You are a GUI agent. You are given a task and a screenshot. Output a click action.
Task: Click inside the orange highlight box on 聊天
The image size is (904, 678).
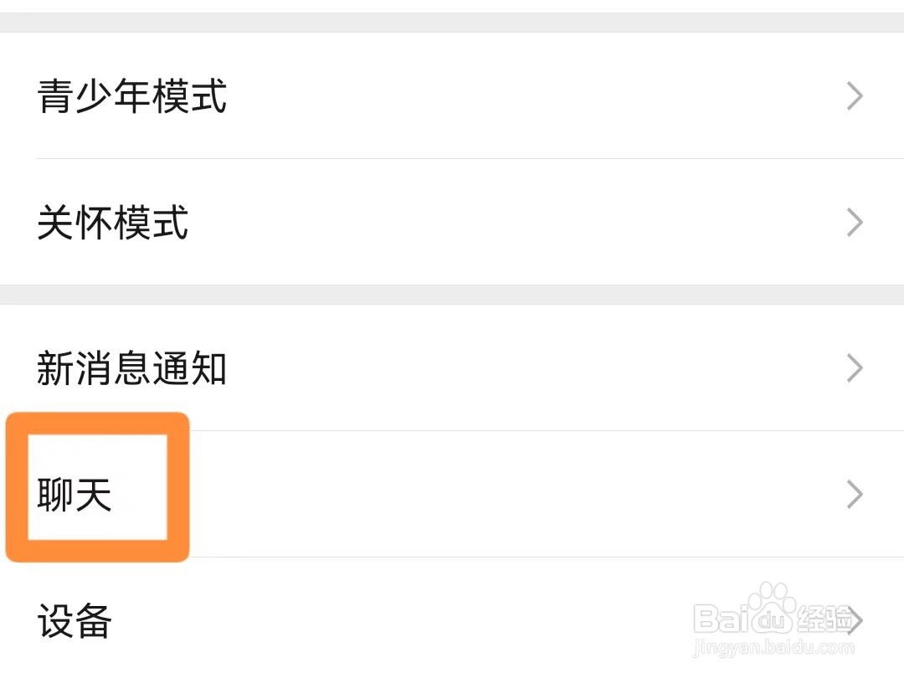pyautogui.click(x=96, y=487)
